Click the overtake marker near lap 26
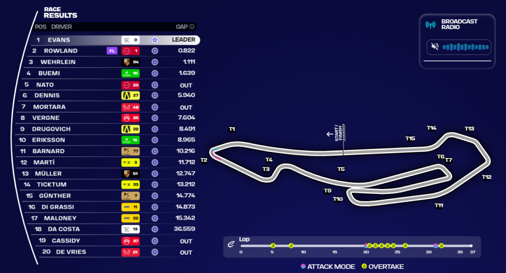Viewport: 506px width, 273px height. pyautogui.click(x=405, y=246)
